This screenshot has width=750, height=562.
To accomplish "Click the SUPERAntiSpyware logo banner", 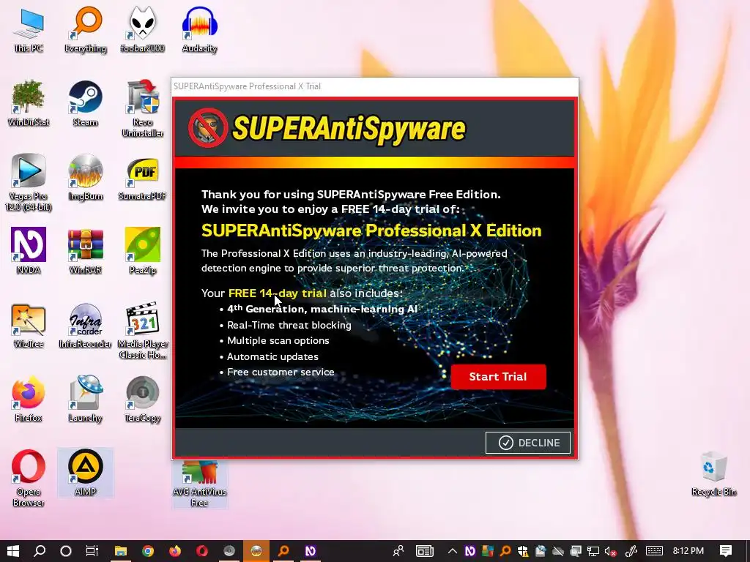I will pos(327,127).
